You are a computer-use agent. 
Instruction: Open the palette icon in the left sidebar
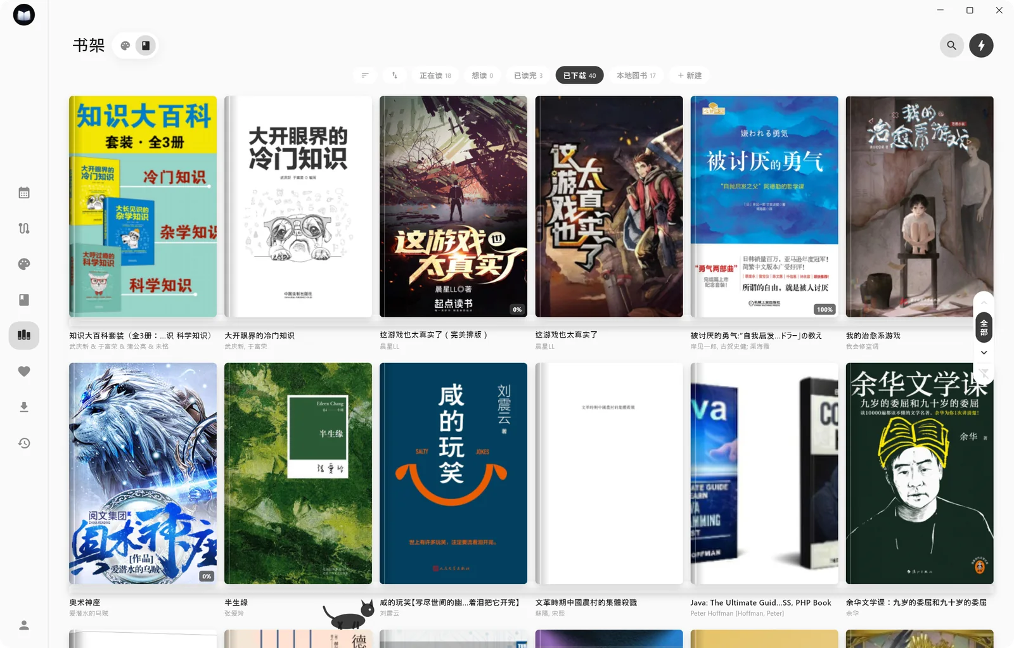(x=24, y=264)
